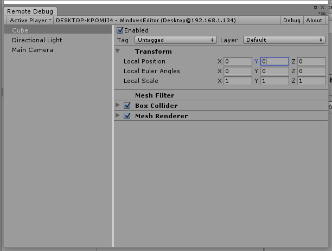Open the Layer dropdown showing Default

pos(284,40)
